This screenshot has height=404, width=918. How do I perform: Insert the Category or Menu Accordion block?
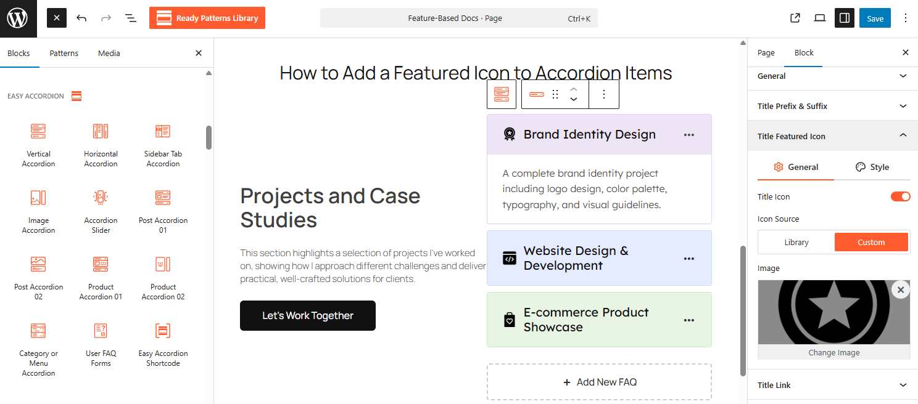38,349
